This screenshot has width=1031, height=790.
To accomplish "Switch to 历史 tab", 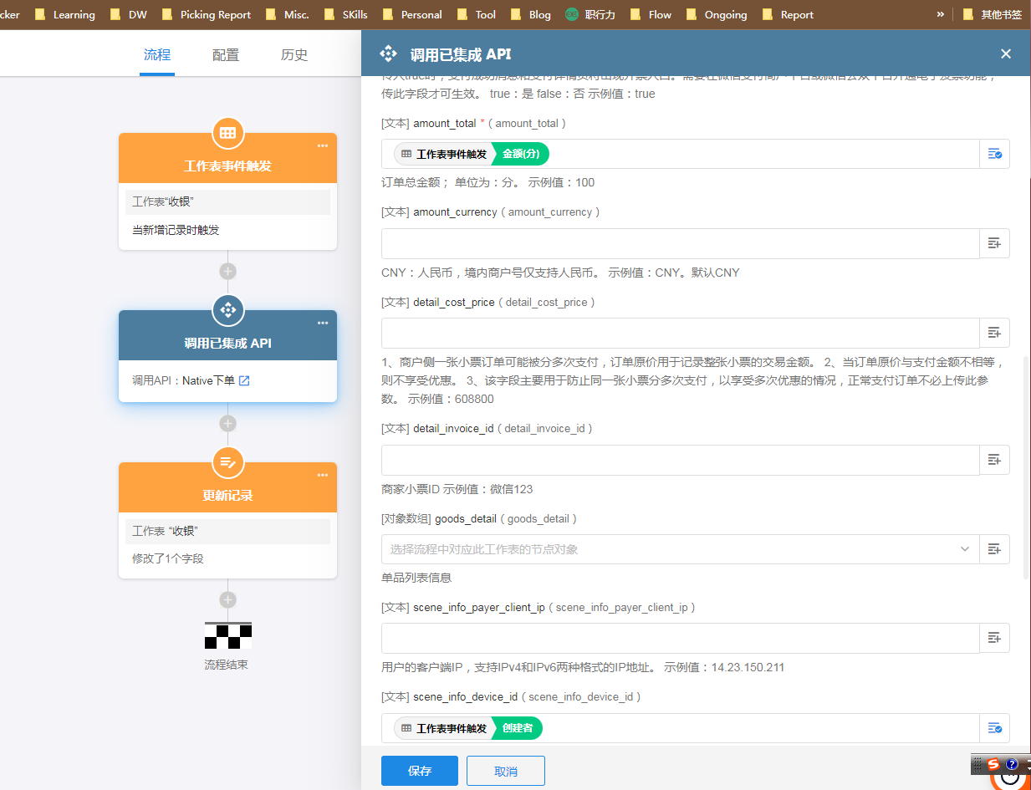I will click(x=294, y=55).
